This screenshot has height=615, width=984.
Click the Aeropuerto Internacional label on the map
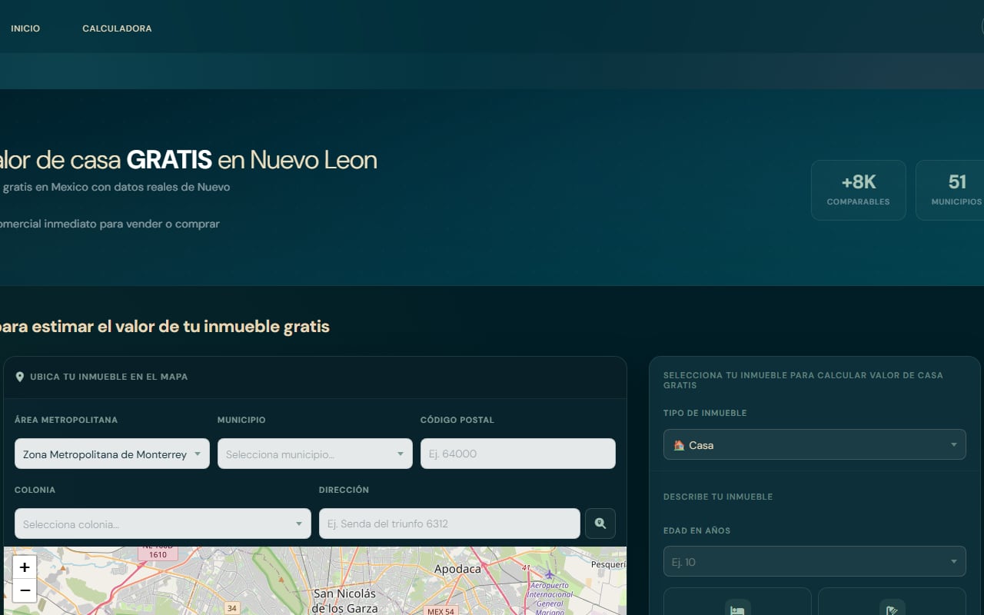[550, 598]
